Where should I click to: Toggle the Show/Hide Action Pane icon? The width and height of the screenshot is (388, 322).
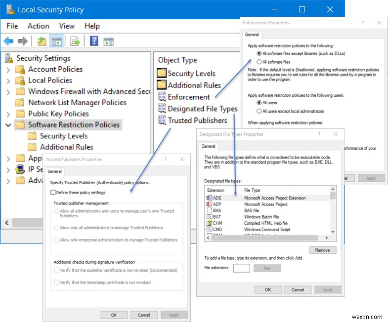point(109,41)
